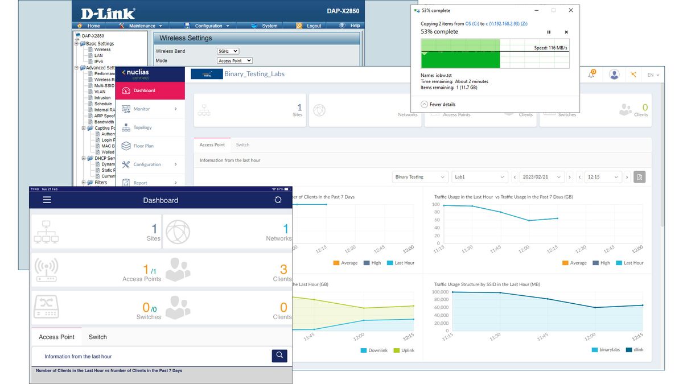Open time dropdown showing 12:15
This screenshot has width=683, height=384.
pos(603,177)
